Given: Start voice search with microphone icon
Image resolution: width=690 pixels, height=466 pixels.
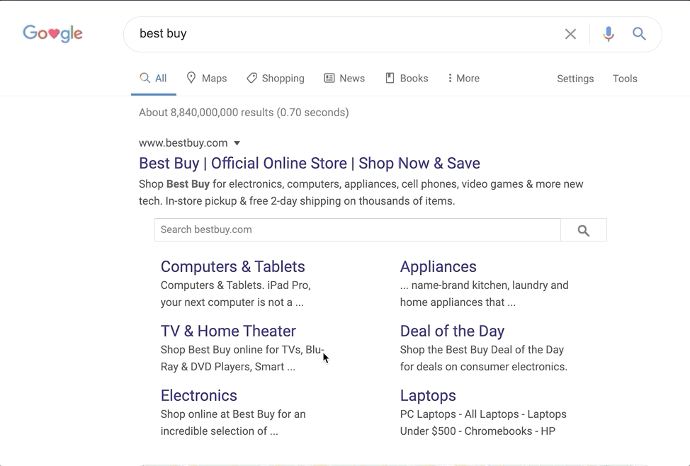Looking at the screenshot, I should 609,34.
